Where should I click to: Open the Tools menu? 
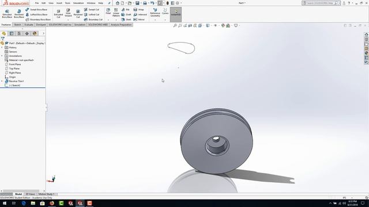tap(67, 3)
